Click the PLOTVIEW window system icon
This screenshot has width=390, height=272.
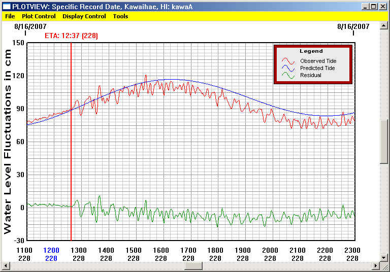[7, 7]
